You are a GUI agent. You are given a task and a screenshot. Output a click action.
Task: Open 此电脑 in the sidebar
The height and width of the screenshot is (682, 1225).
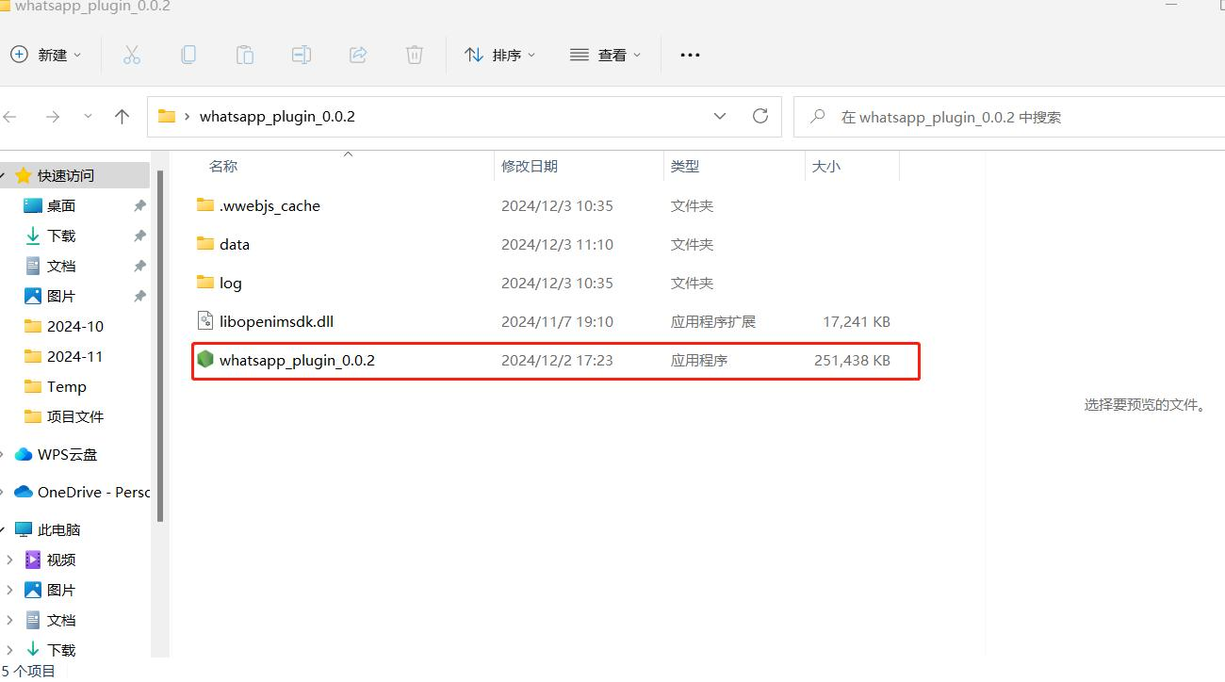pyautogui.click(x=58, y=529)
